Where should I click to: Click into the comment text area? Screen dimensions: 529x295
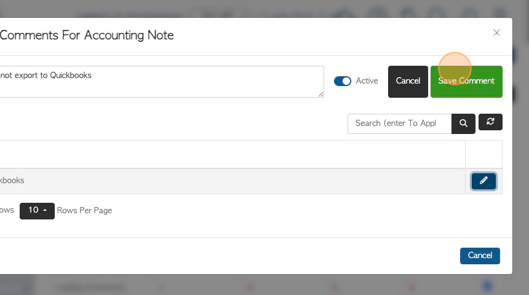[161, 82]
